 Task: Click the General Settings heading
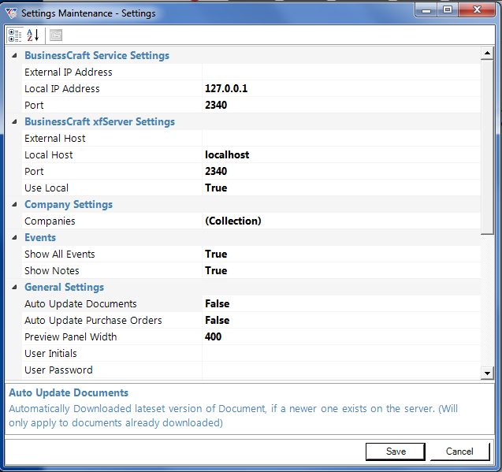coord(65,288)
